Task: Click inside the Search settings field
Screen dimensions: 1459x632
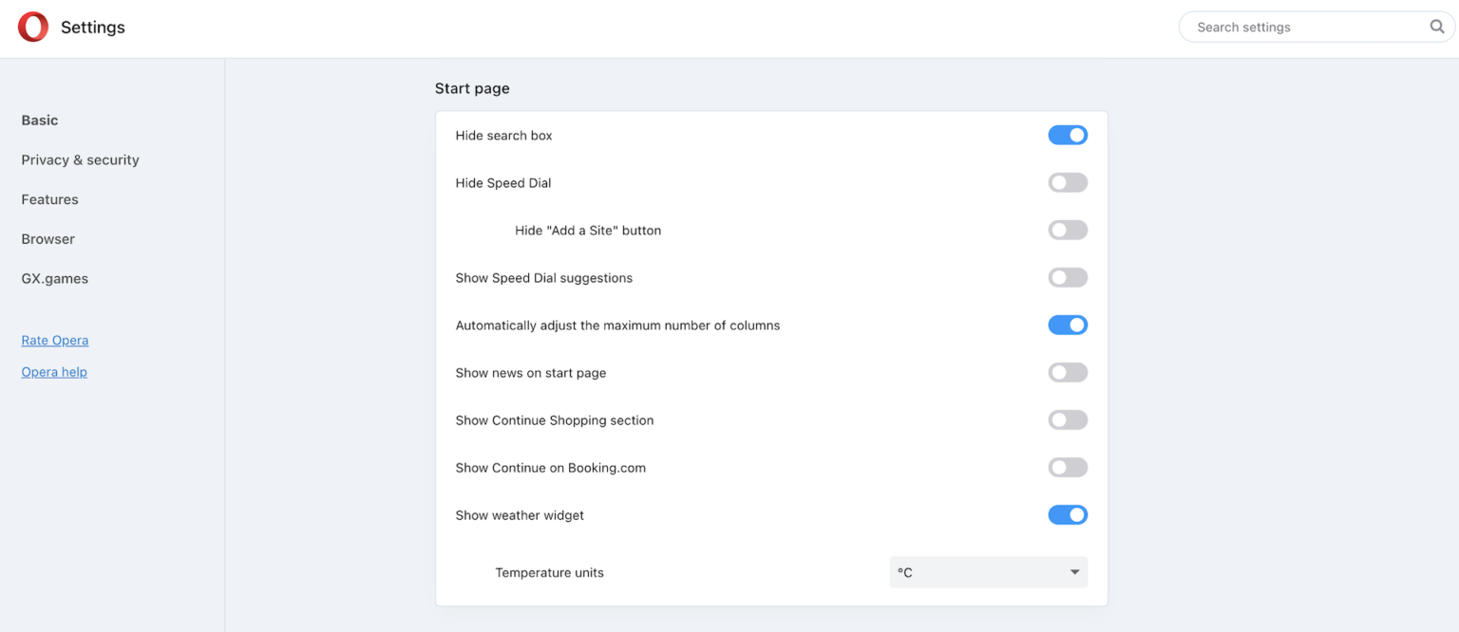Action: click(x=1282, y=27)
